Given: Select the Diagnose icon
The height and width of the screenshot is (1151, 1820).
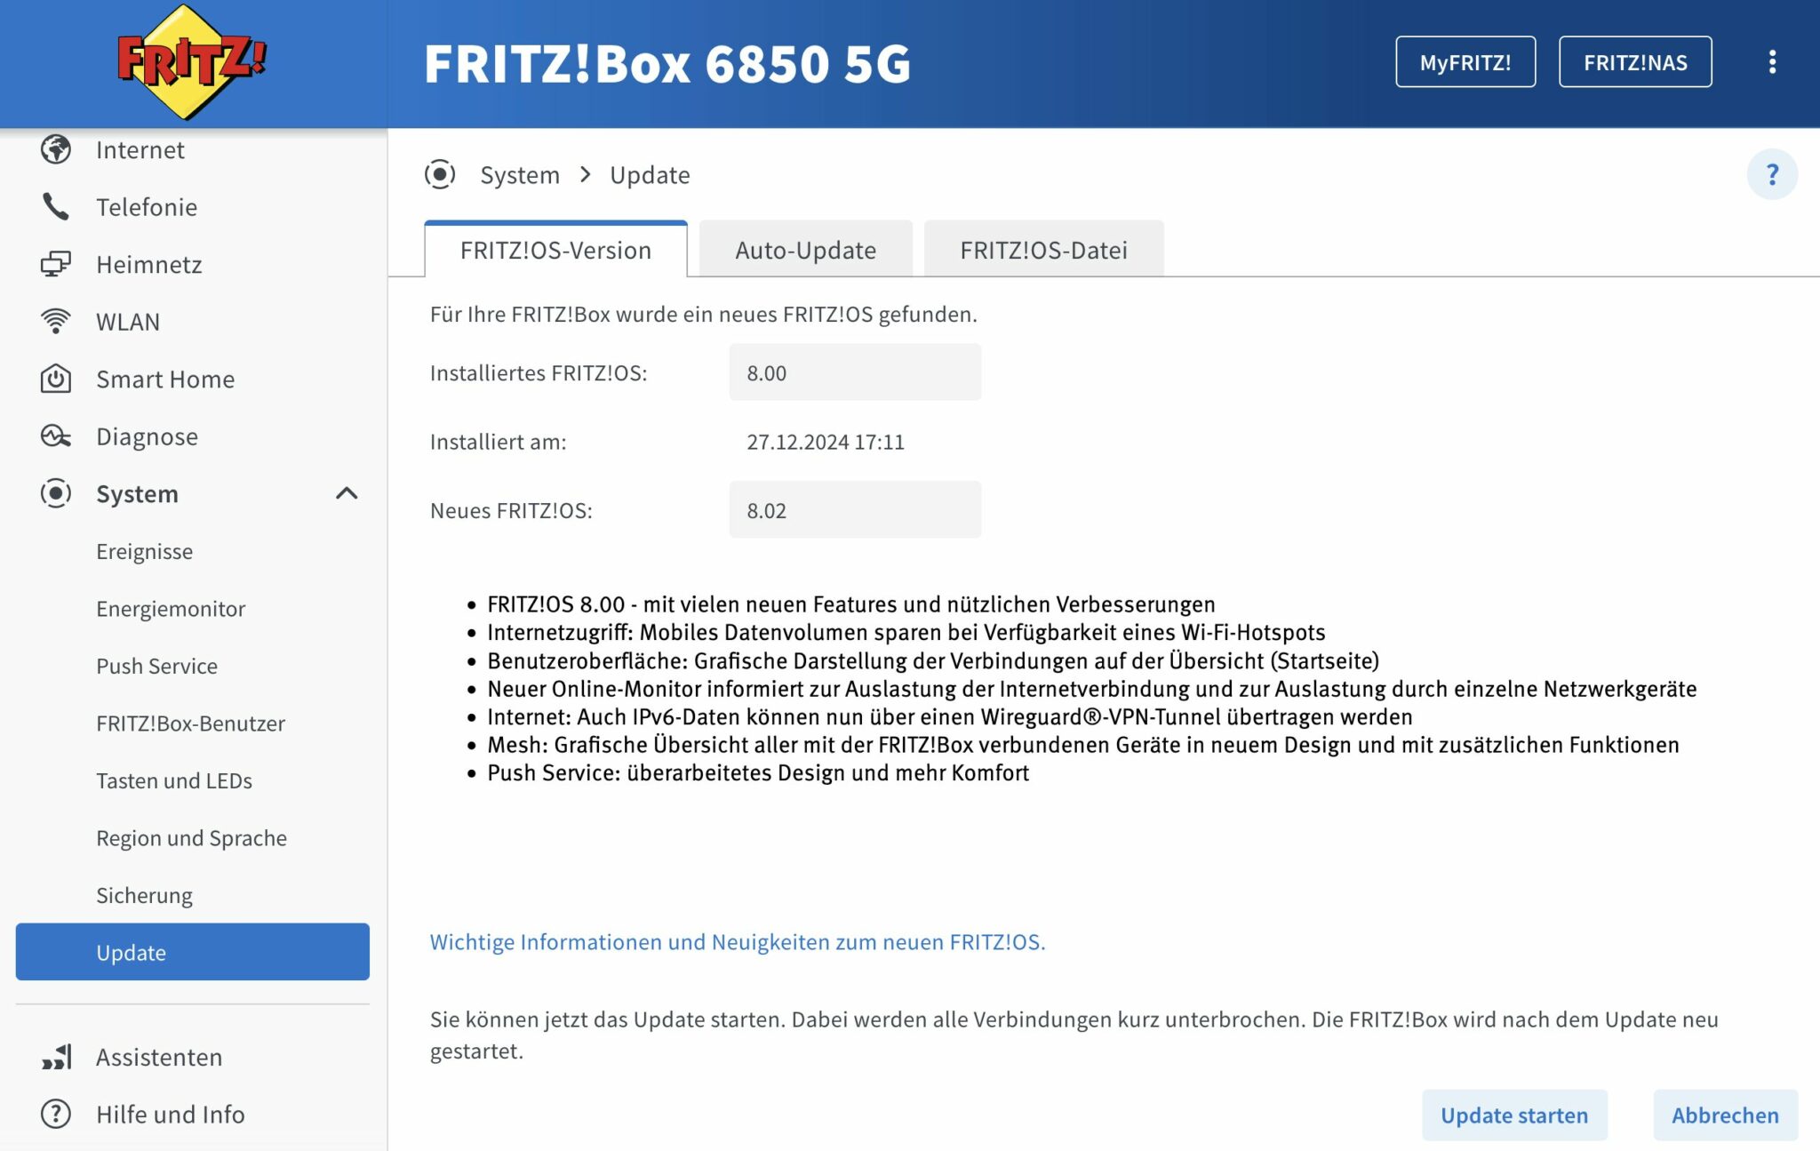Looking at the screenshot, I should 55,436.
